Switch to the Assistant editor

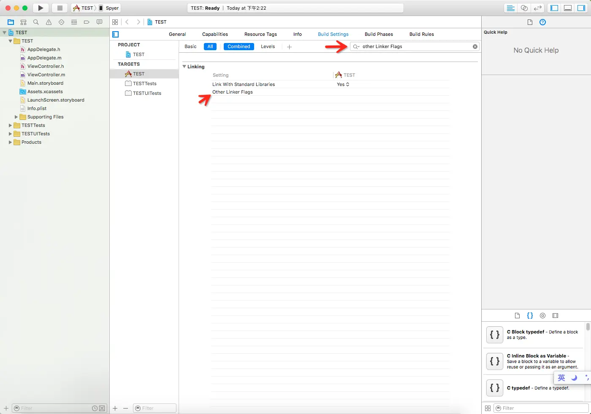[524, 8]
